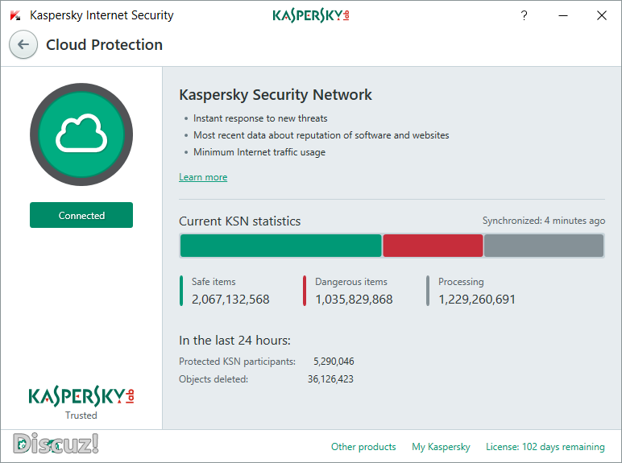Screen dimensions: 622x463
Task: Open My Kaspersky link
Action: coord(441,447)
